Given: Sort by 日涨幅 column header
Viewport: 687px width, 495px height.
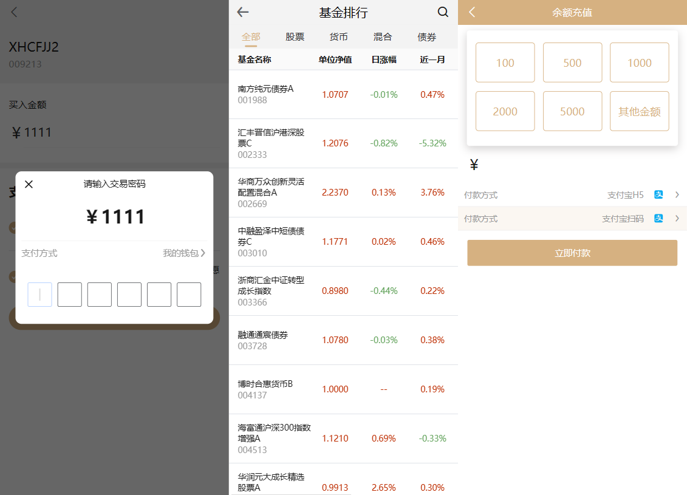Looking at the screenshot, I should tap(383, 60).
